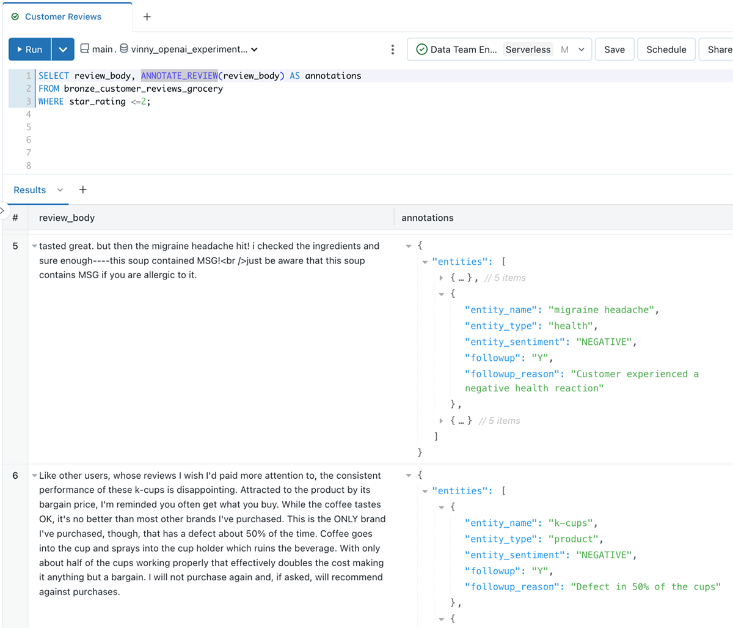The image size is (733, 628).
Task: Click the Run query button
Action: click(29, 50)
